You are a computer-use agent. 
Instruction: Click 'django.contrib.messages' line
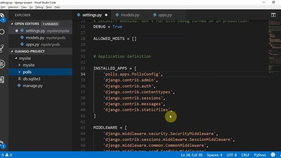point(134,104)
